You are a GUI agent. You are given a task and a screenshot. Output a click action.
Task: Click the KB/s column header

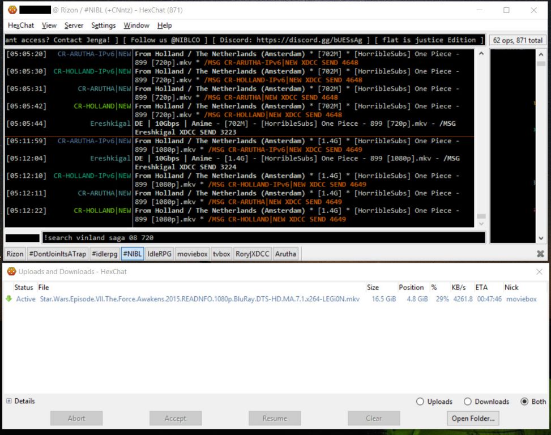point(459,287)
